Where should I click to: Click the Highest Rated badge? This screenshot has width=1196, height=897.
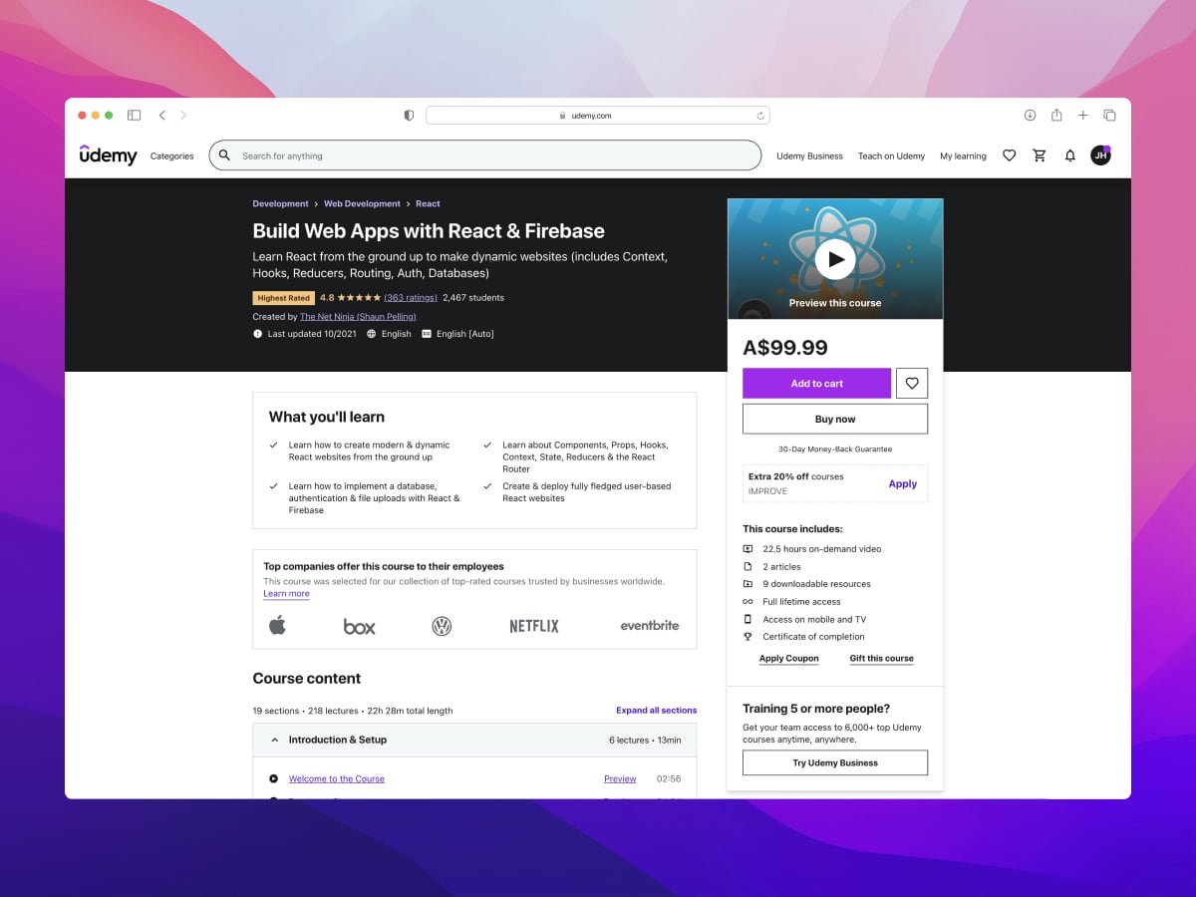[x=284, y=298]
